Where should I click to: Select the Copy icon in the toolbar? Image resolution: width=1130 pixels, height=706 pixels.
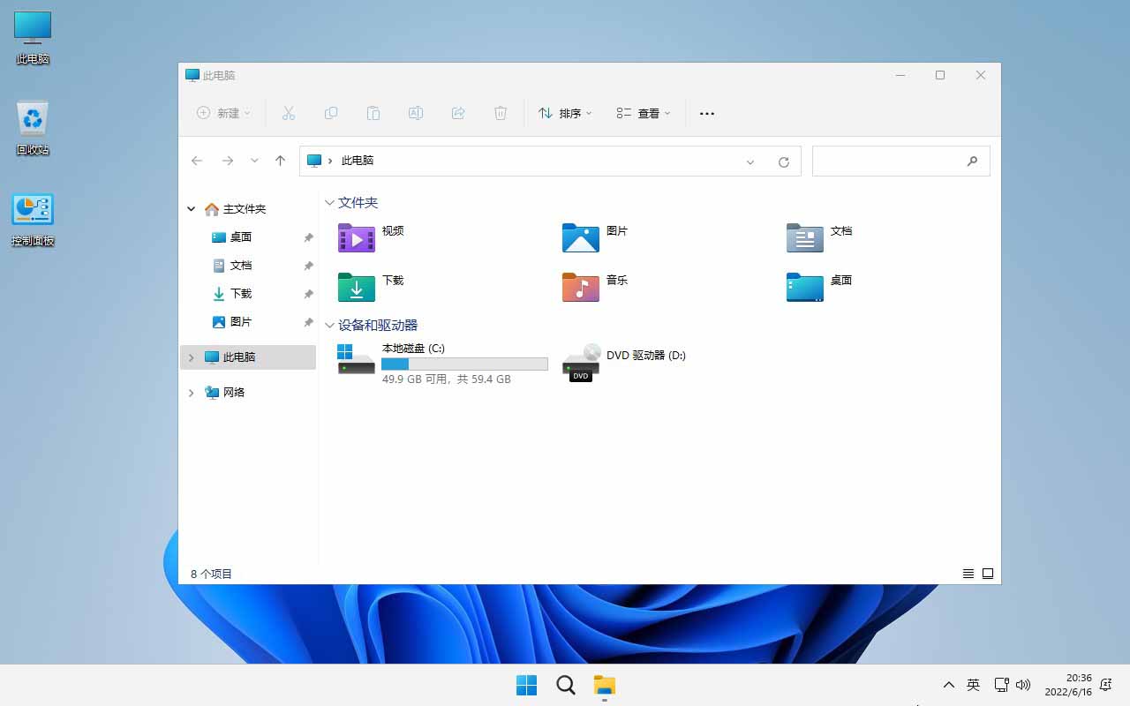pos(331,113)
